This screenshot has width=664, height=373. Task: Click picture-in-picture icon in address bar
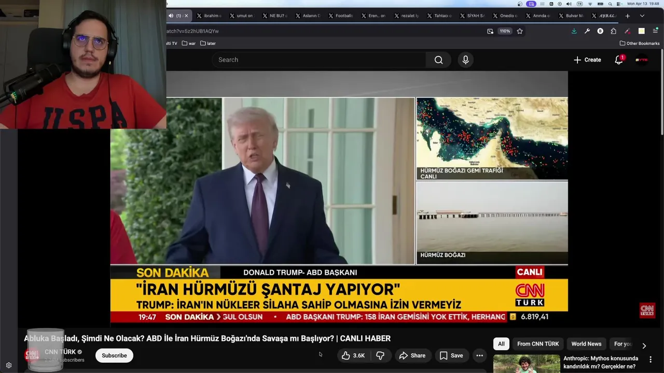(x=490, y=31)
